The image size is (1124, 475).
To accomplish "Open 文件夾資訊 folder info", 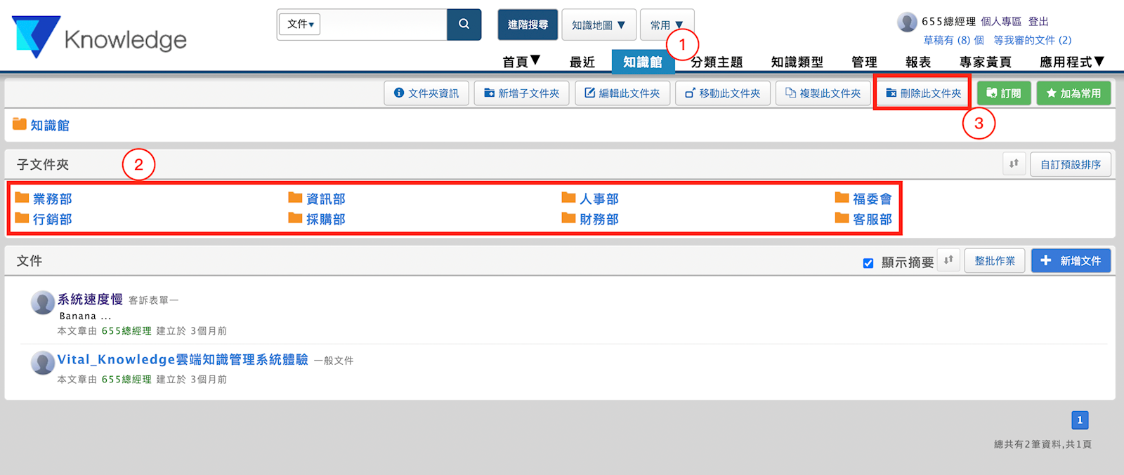I will [x=426, y=93].
